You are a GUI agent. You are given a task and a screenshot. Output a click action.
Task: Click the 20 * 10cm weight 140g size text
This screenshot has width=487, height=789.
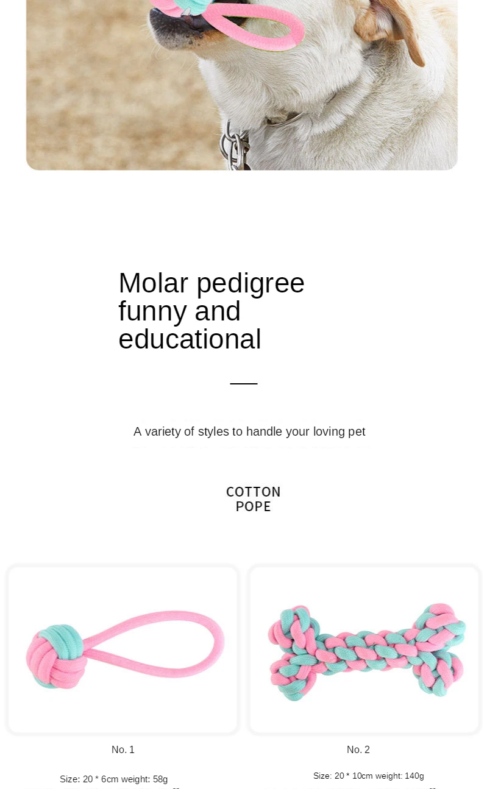(369, 776)
